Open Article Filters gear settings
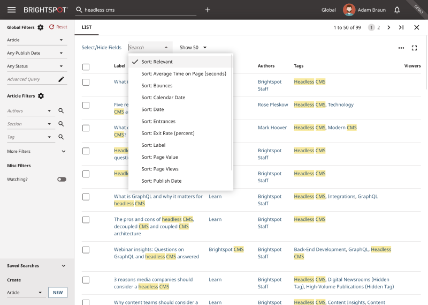Screen dimensions: 428x305 [41, 96]
